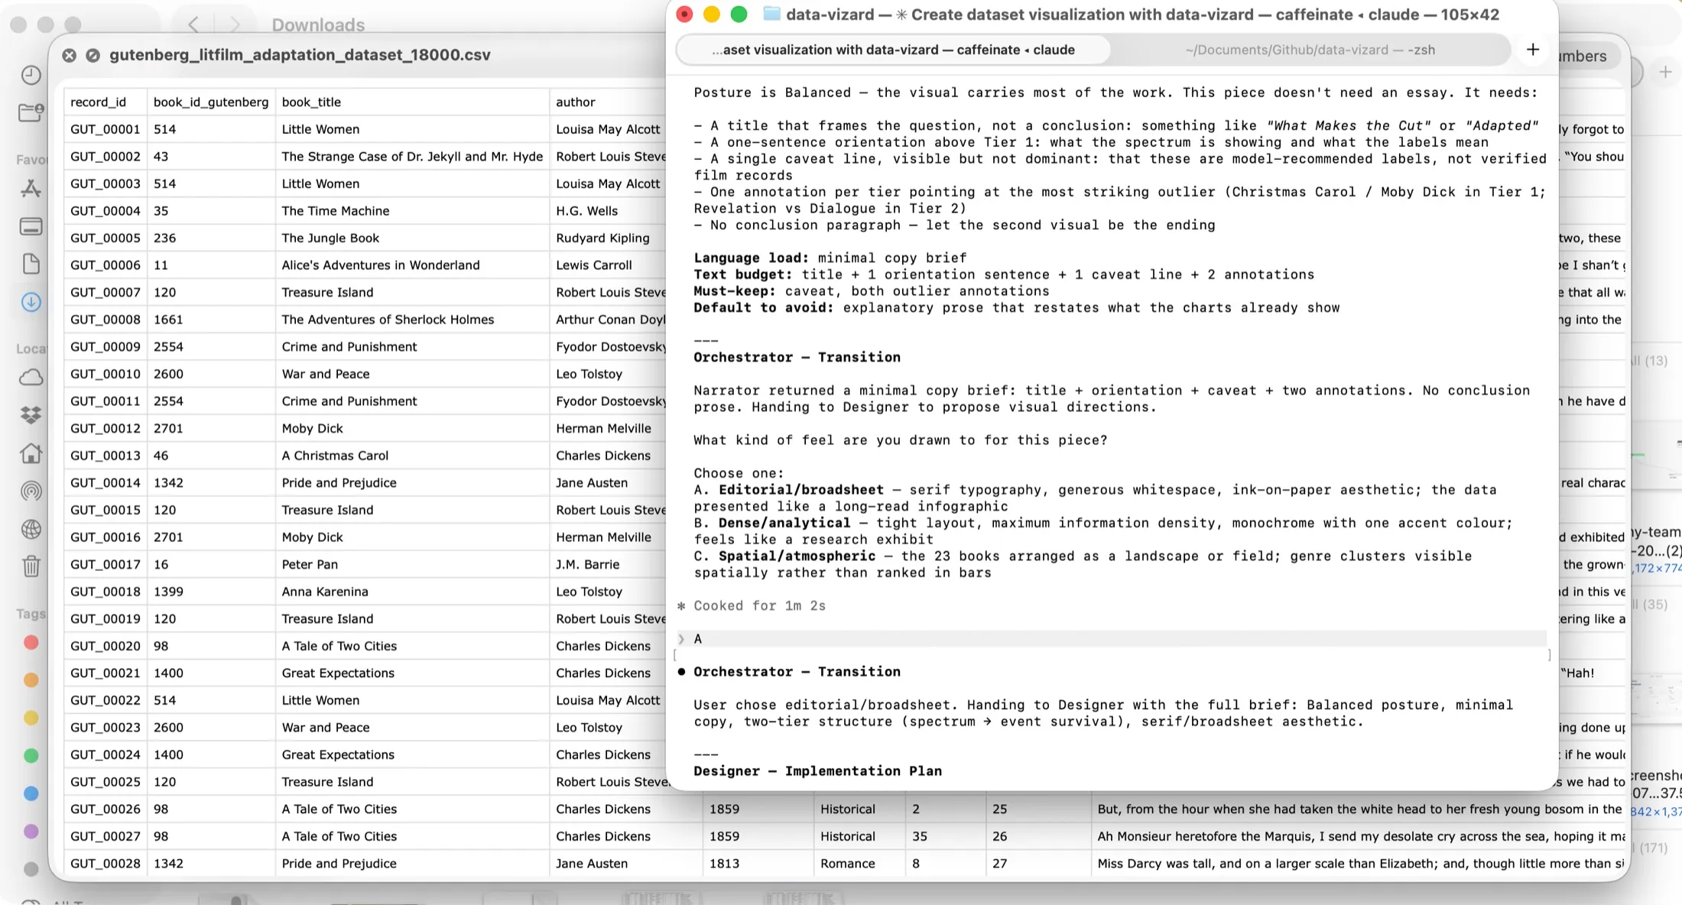Go back in the Finder Downloads window

click(193, 25)
